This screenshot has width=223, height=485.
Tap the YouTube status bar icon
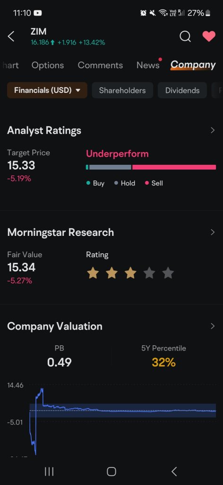[x=38, y=13]
